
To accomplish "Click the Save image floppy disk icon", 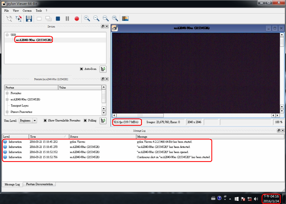I will pos(29,19).
